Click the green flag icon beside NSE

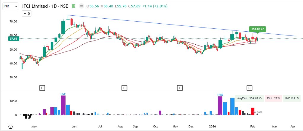coord(74,6)
